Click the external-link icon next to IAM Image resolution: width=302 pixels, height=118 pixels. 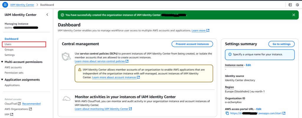[x=12, y=114]
